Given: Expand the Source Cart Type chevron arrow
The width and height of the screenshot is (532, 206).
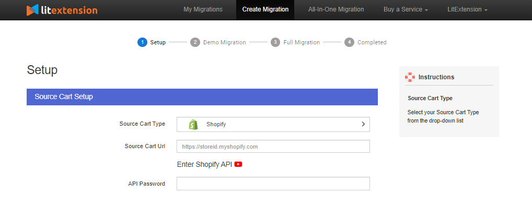Looking at the screenshot, I should tap(363, 124).
